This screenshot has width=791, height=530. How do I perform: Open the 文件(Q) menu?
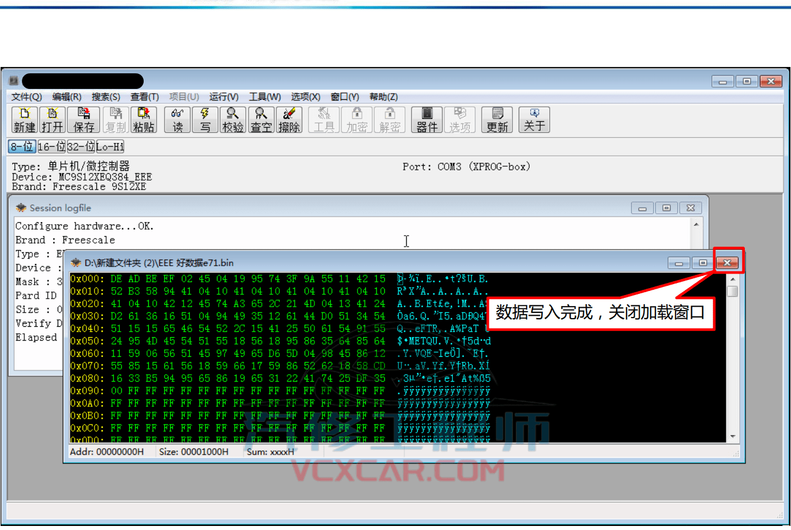(27, 97)
